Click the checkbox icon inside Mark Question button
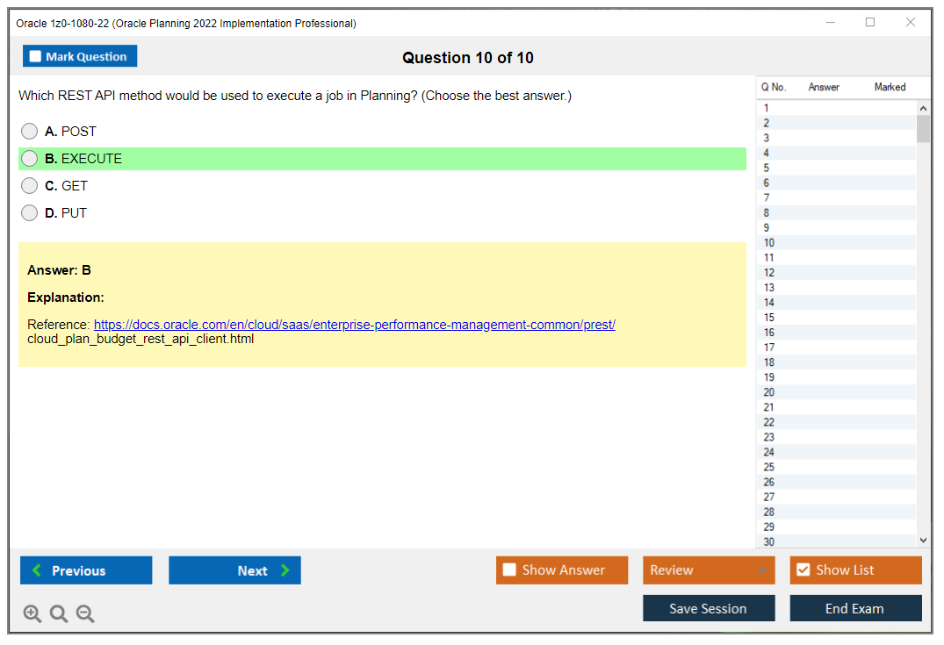944x645 pixels. 34,55
